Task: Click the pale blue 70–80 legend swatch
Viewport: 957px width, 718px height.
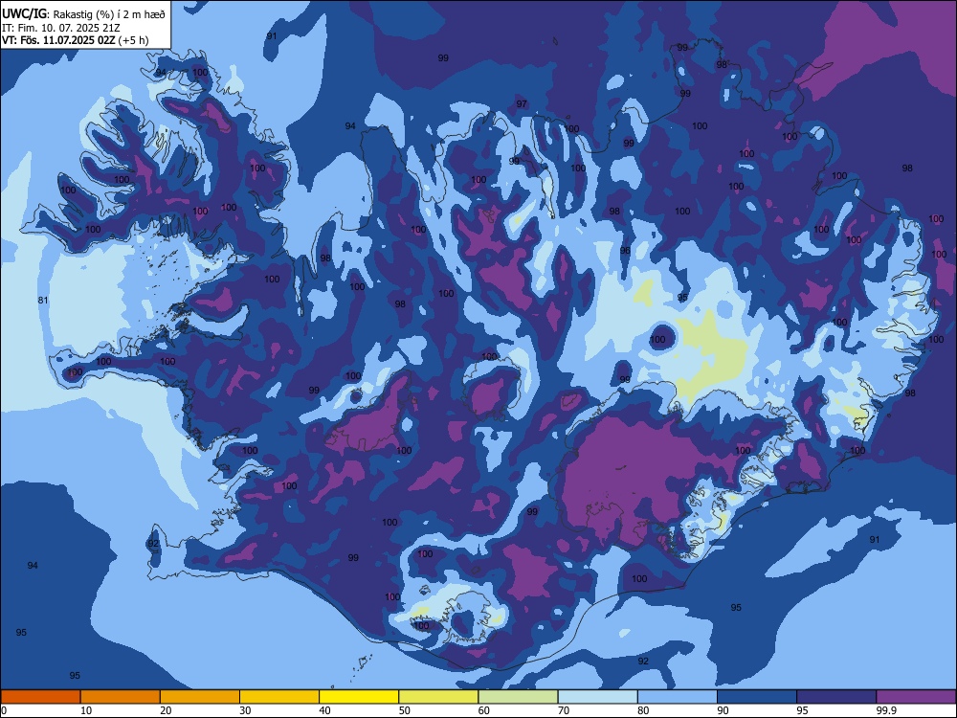Action: point(598,697)
